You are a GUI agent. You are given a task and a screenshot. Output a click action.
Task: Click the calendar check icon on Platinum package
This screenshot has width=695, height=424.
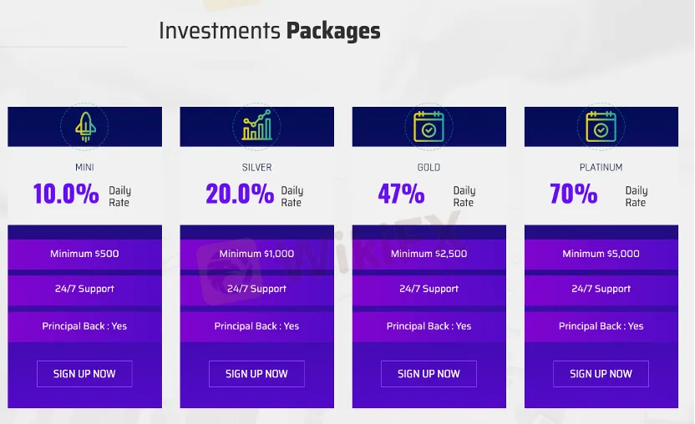(601, 127)
